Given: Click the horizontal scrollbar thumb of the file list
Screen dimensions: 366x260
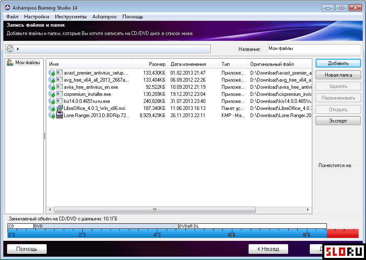Looking at the screenshot, I should [155, 210].
